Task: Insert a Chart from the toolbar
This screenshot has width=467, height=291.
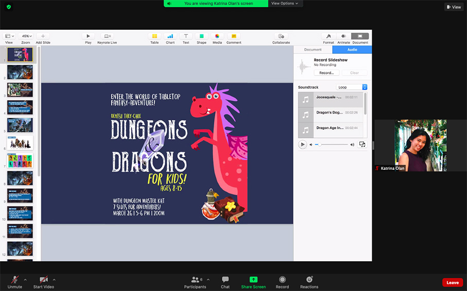Action: [170, 36]
